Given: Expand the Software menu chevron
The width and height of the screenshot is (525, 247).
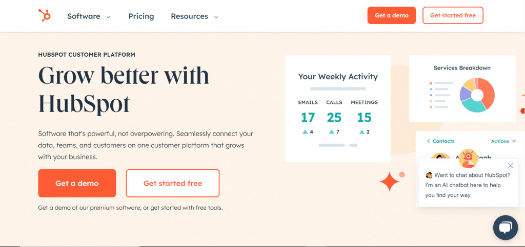Looking at the screenshot, I should point(108,17).
